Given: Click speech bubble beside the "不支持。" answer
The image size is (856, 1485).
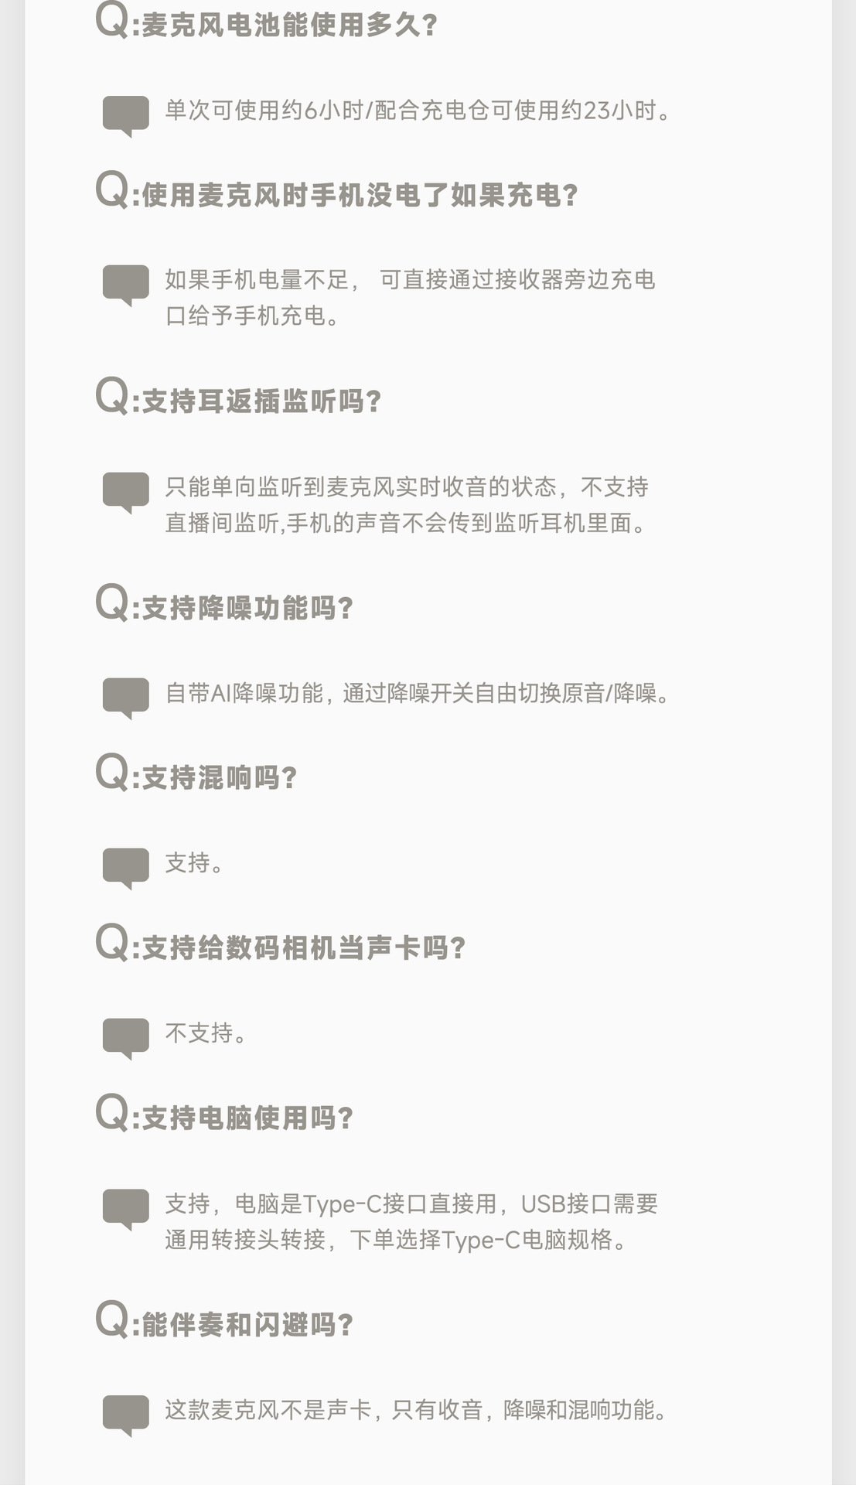Looking at the screenshot, I should 125,1037.
